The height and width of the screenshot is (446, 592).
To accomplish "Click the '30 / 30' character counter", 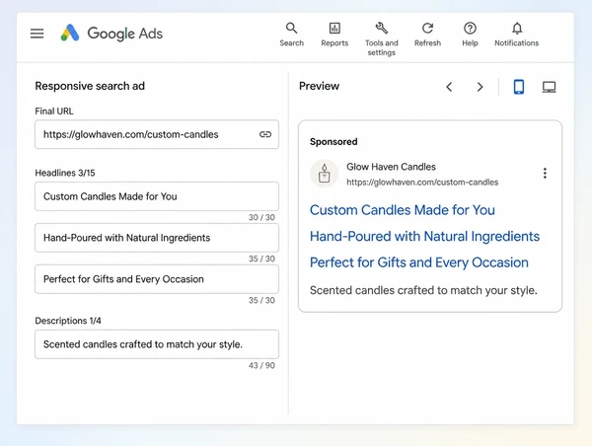I will [261, 217].
